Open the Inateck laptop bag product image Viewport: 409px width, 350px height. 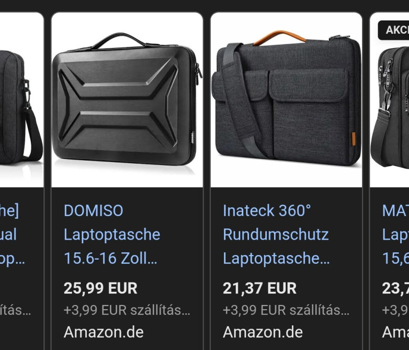(x=286, y=100)
